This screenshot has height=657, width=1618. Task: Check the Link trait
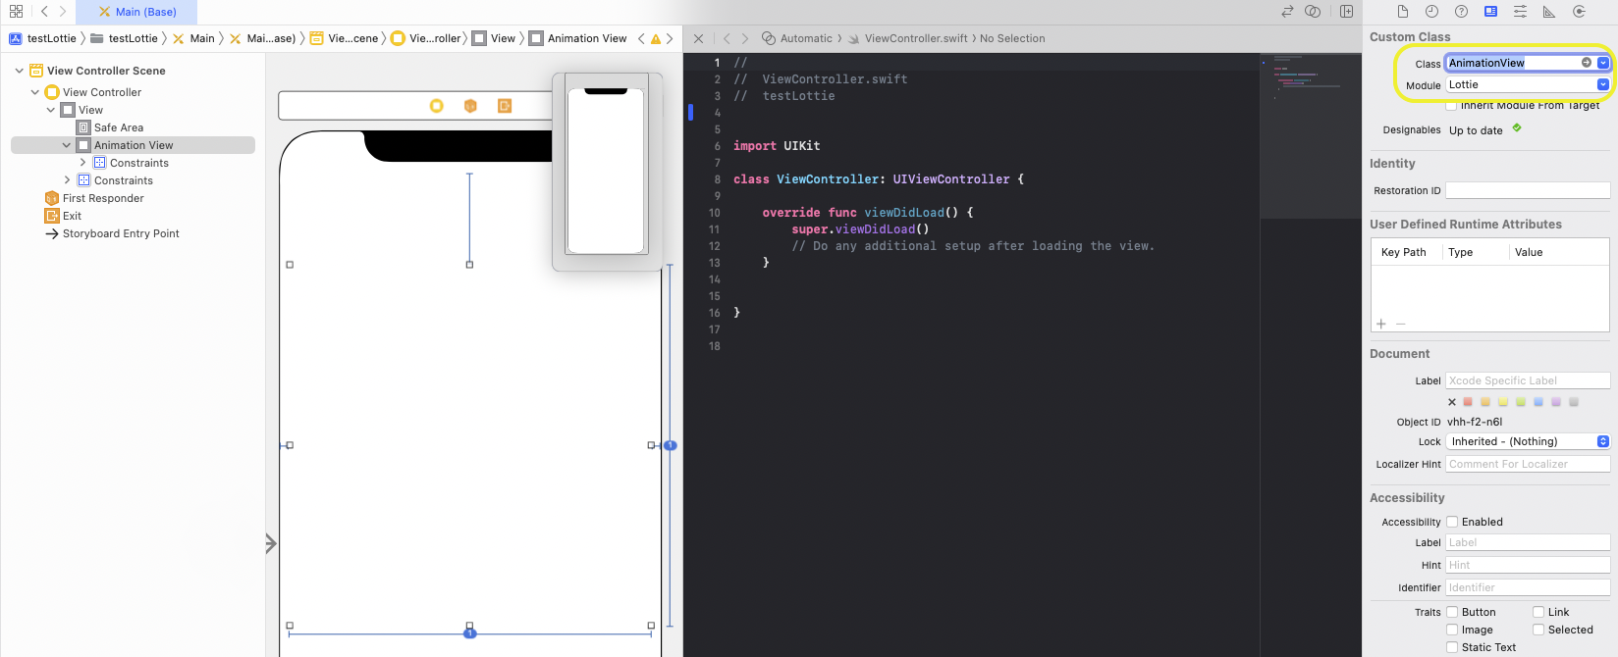[1538, 612]
